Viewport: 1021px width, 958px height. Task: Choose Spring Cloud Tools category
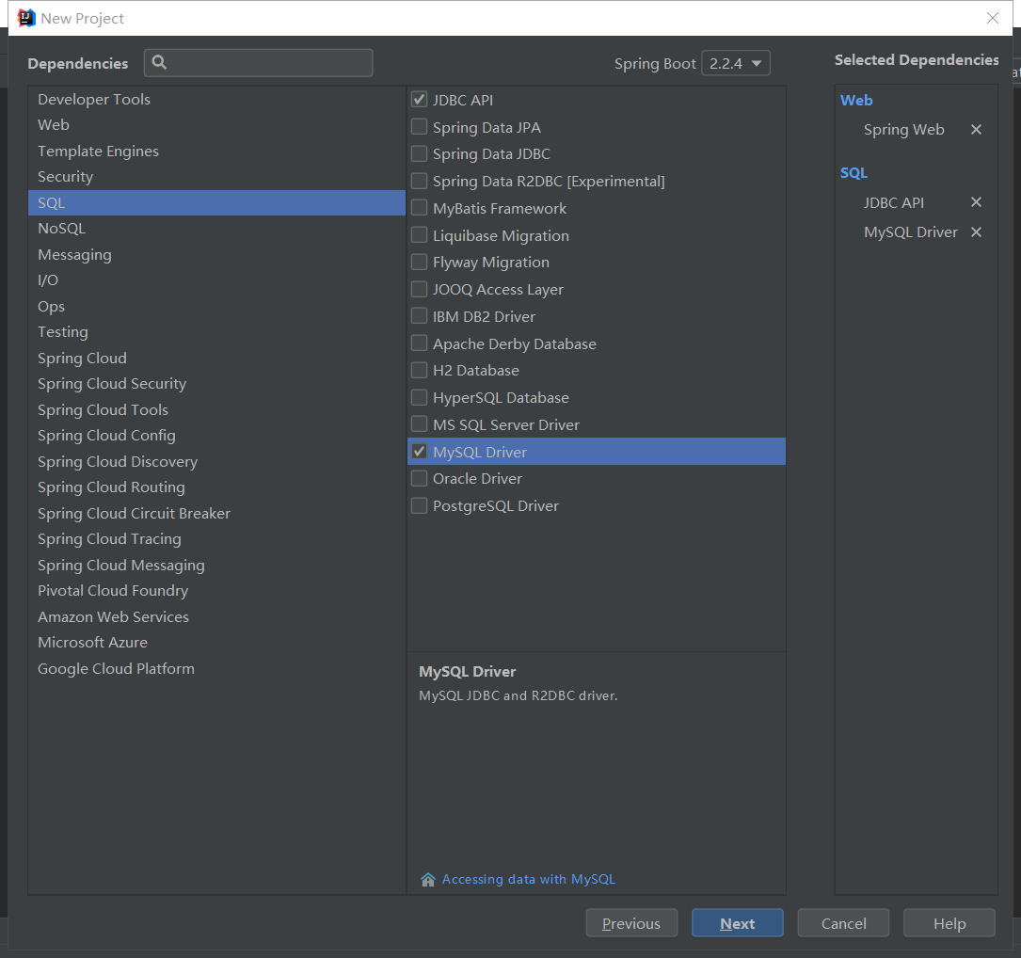216,409
